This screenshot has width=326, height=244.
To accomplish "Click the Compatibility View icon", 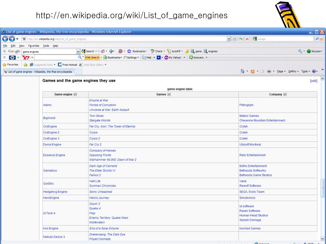I will coord(235,39).
